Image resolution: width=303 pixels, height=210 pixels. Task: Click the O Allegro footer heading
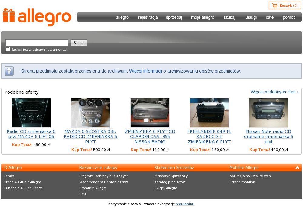pos(13,168)
